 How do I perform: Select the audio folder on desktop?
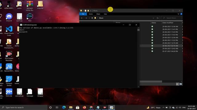coord(19,5)
